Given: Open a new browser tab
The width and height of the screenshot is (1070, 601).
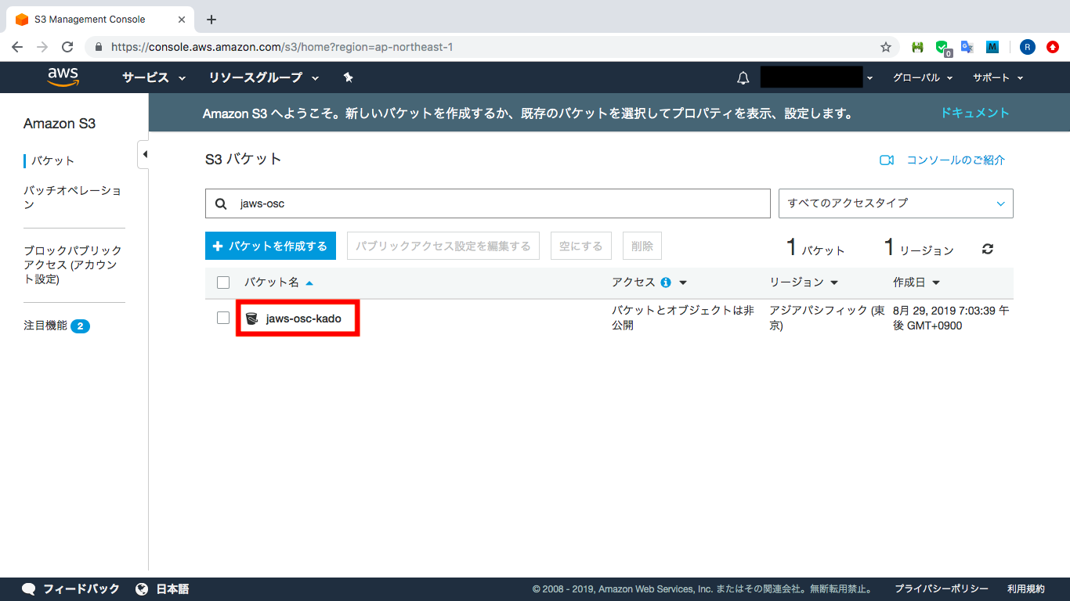Looking at the screenshot, I should tap(211, 20).
